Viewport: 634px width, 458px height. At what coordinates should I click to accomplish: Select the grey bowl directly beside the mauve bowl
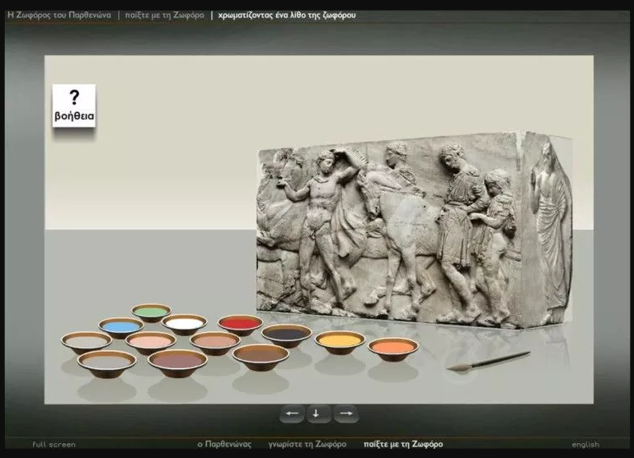pyautogui.click(x=106, y=364)
